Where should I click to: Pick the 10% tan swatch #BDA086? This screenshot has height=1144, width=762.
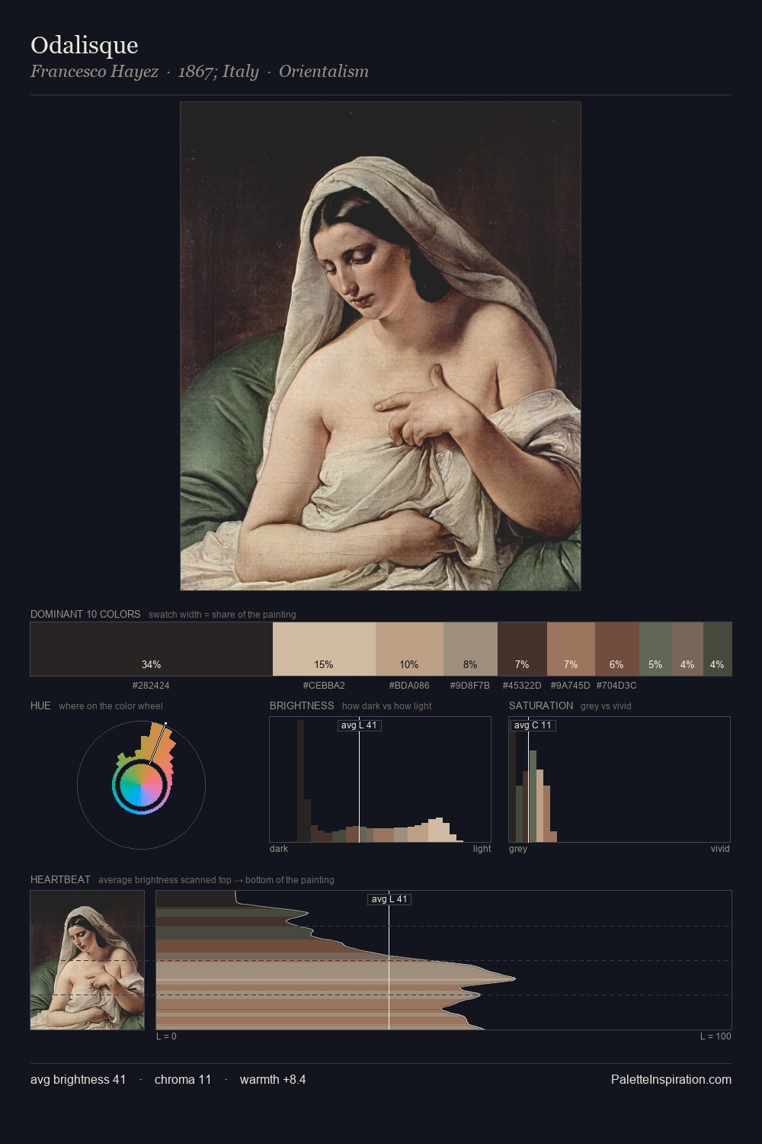tap(409, 649)
